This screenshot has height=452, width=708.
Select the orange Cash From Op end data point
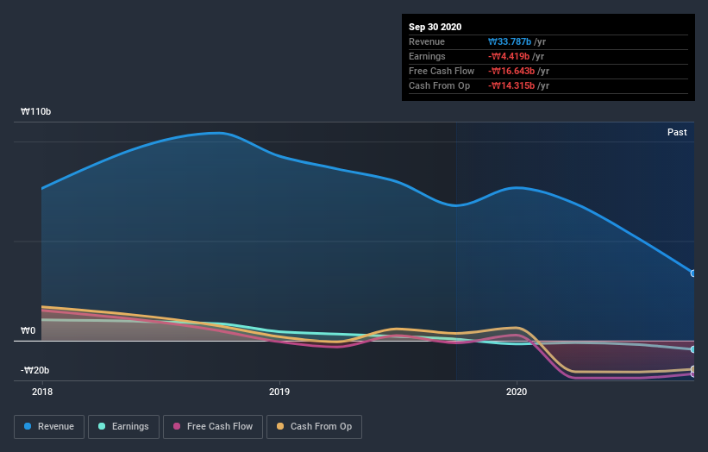[x=693, y=369]
